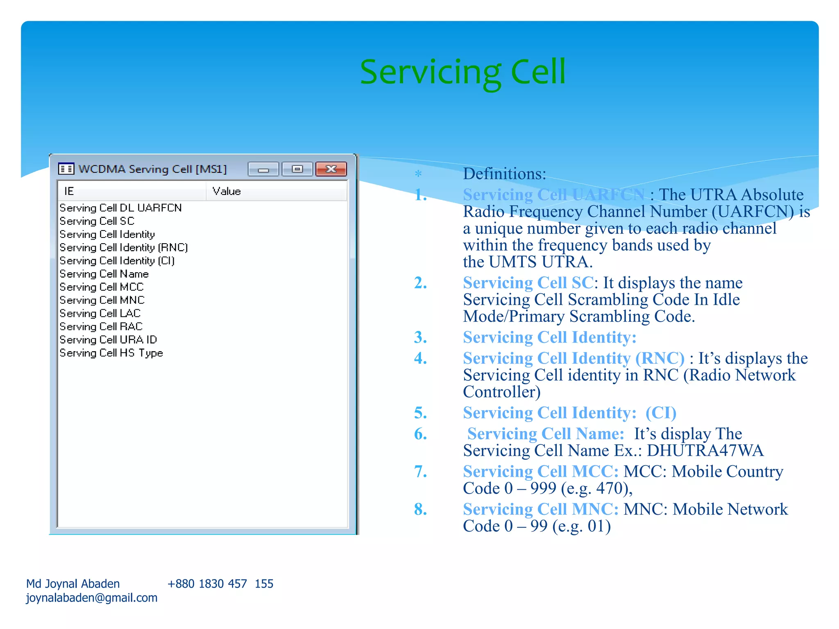Click the joynalabaden@gmail.com email address
Image resolution: width=839 pixels, height=629 pixels.
tap(92, 598)
